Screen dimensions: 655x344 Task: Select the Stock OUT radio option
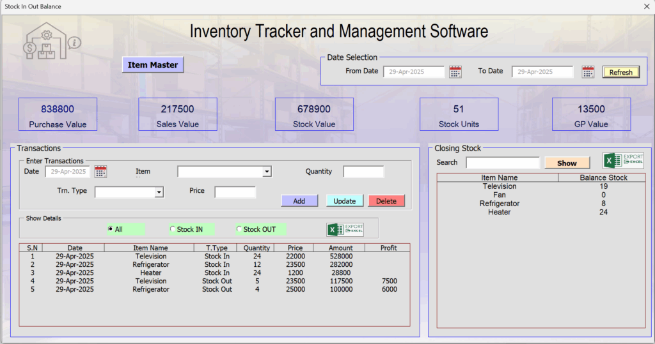pyautogui.click(x=239, y=229)
